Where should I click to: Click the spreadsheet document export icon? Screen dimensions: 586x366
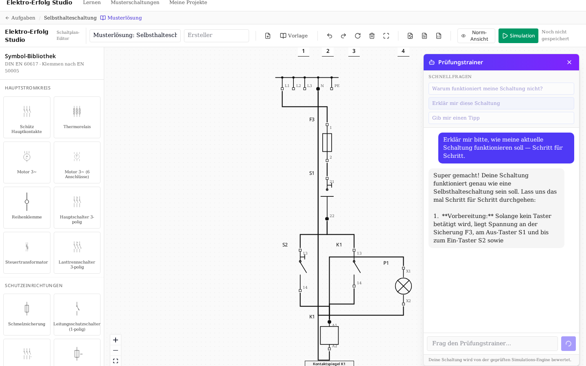[x=439, y=36]
